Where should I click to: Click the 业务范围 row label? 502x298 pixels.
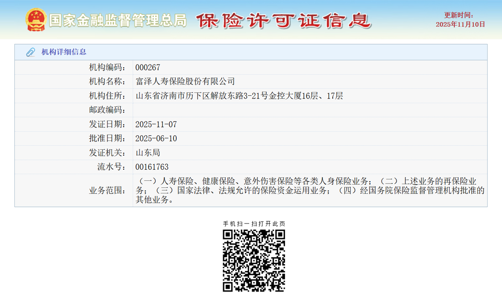point(107,191)
